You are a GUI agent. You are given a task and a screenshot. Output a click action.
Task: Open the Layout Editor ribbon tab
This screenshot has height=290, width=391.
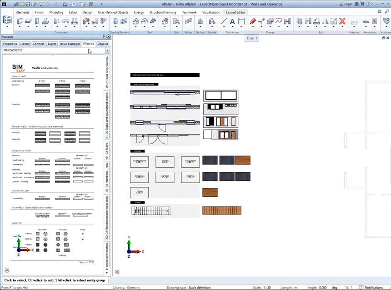point(236,12)
